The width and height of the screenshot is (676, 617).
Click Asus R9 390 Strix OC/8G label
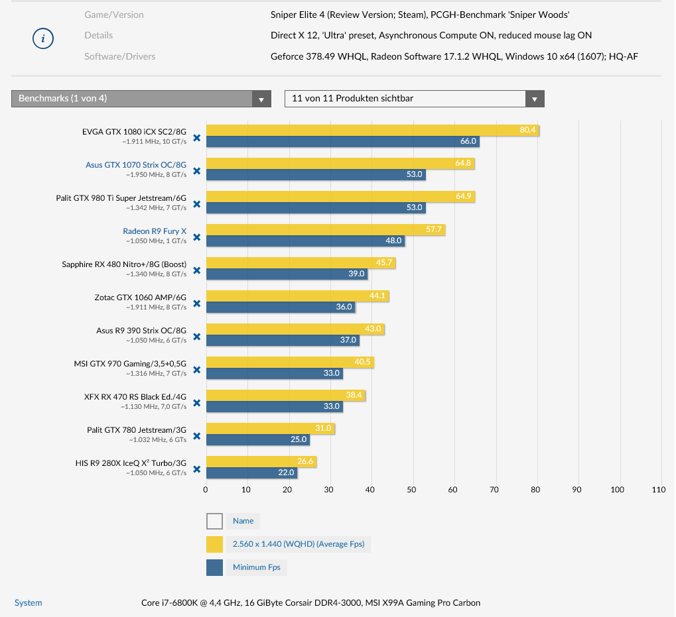point(141,331)
